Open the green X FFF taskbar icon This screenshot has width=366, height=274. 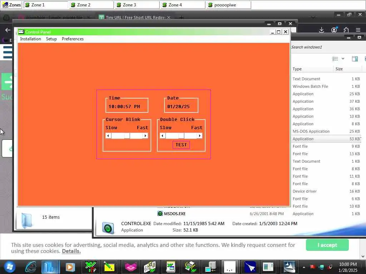91,267
